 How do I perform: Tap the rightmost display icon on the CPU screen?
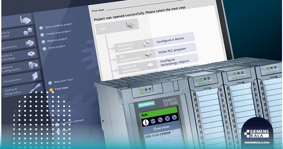point(174,118)
